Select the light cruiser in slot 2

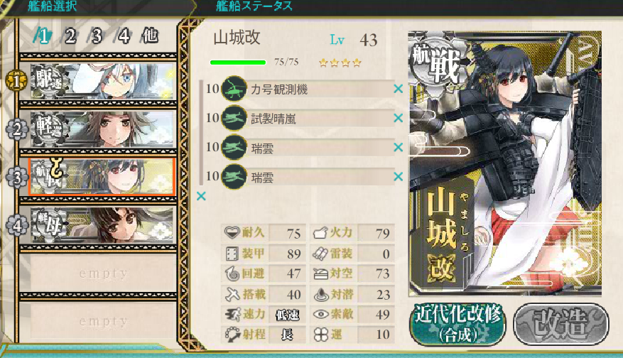(x=102, y=129)
